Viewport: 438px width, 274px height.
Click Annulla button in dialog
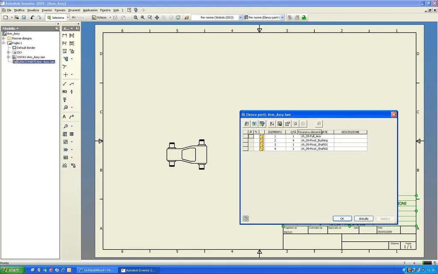click(364, 219)
